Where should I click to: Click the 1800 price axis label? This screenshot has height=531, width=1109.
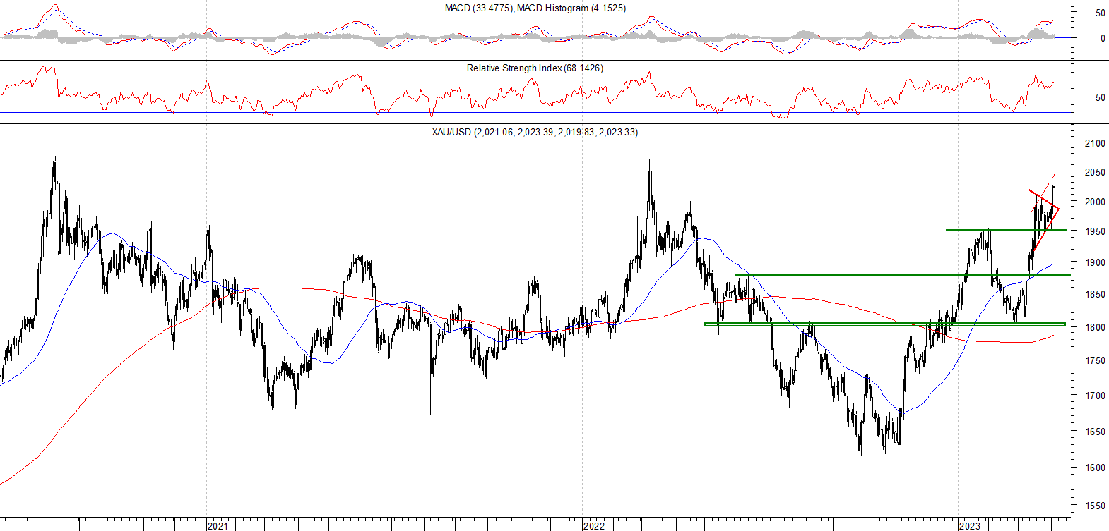click(x=1095, y=327)
